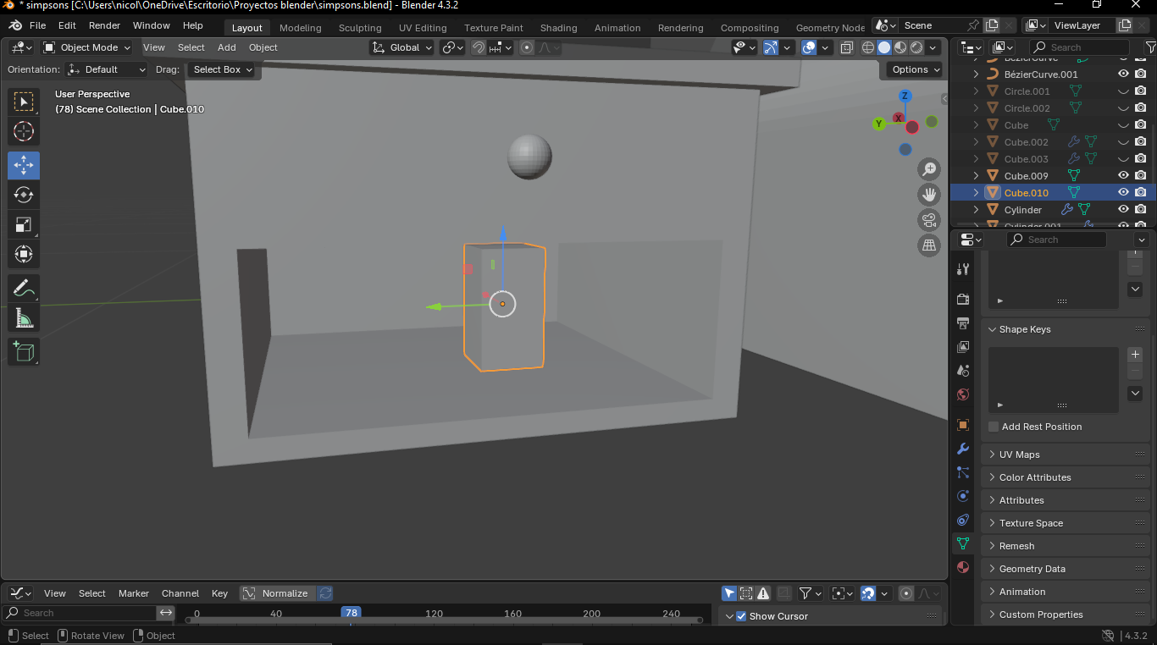The height and width of the screenshot is (645, 1157).
Task: Open the Default orientation dropdown
Action: tap(107, 69)
